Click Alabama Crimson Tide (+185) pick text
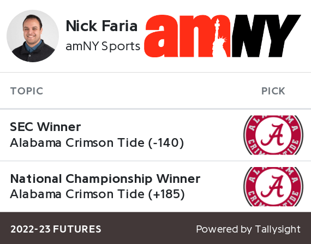The height and width of the screenshot is (244, 311). [97, 194]
